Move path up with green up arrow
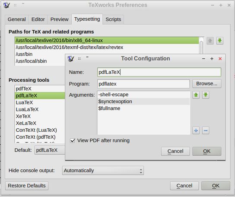 click(x=210, y=41)
